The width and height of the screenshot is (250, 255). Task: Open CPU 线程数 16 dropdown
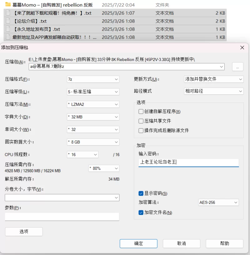coord(83,155)
